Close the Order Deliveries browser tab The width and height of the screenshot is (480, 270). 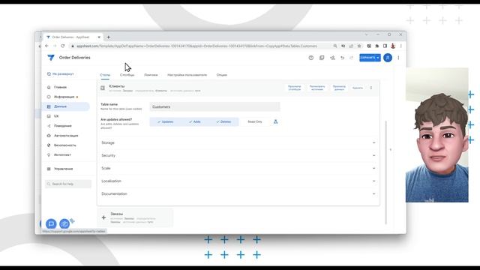[x=99, y=37]
